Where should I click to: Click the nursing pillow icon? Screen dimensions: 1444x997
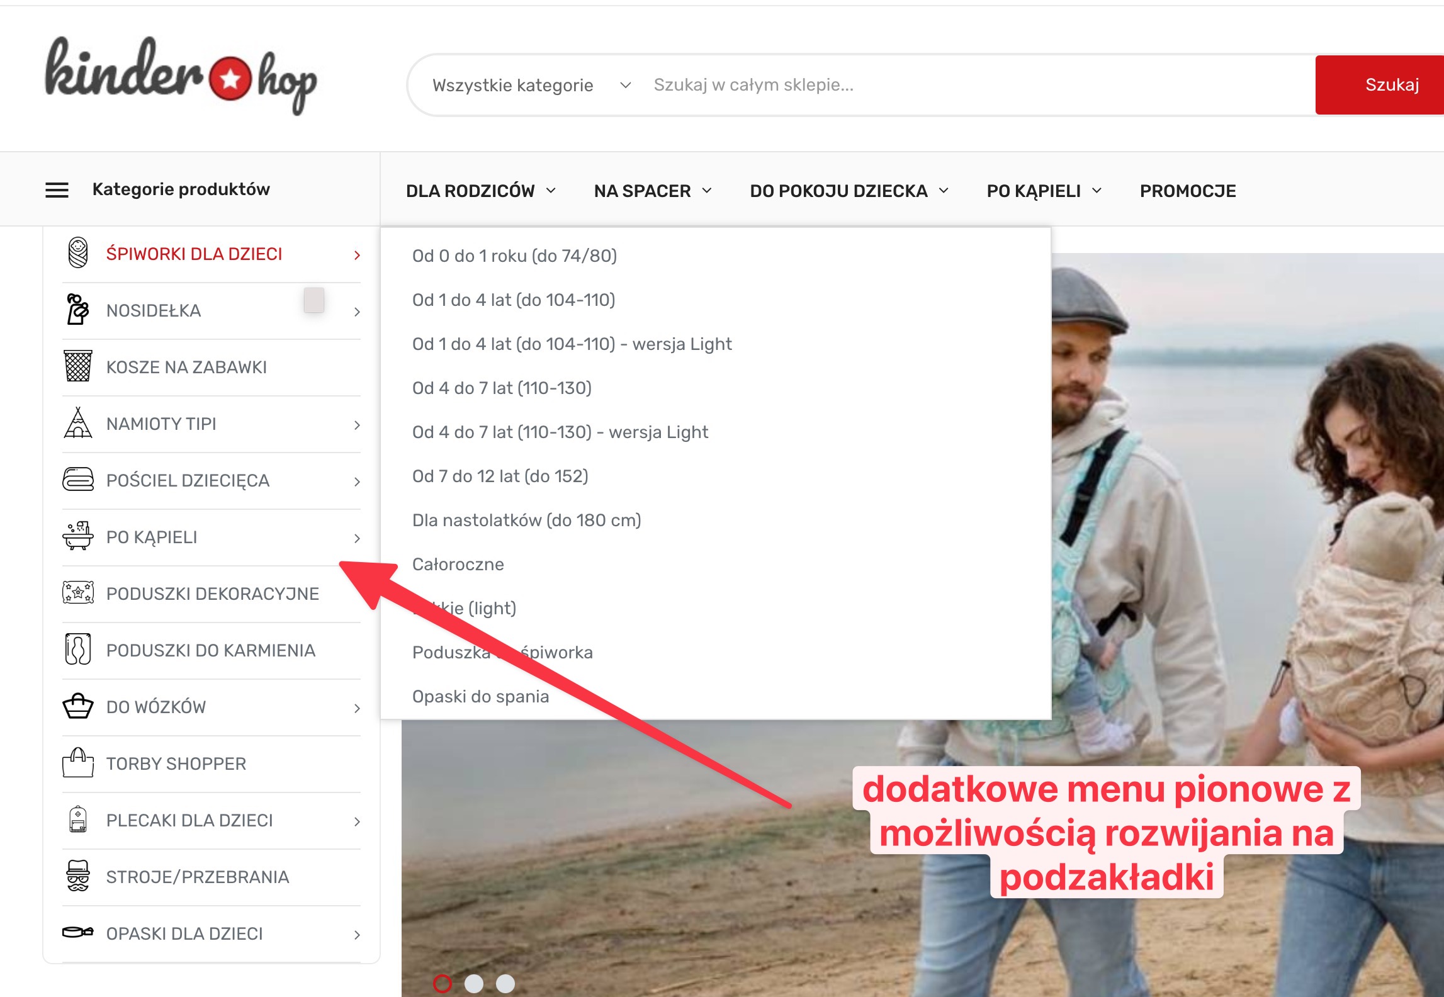[x=78, y=650]
